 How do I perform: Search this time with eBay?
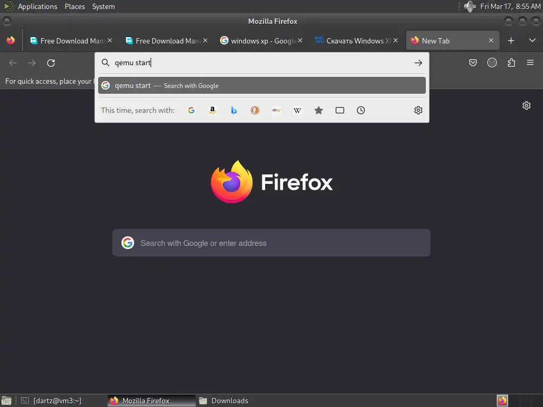(x=276, y=110)
